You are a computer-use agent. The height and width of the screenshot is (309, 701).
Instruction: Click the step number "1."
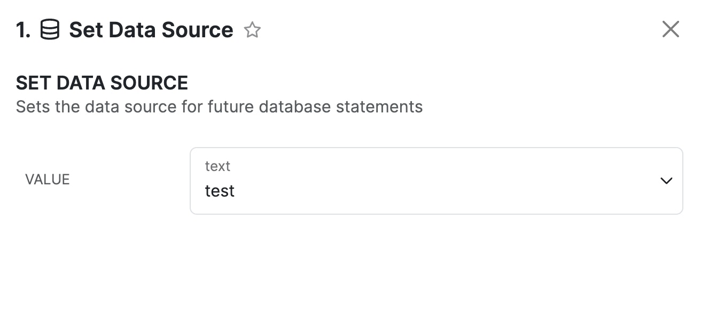(x=24, y=30)
